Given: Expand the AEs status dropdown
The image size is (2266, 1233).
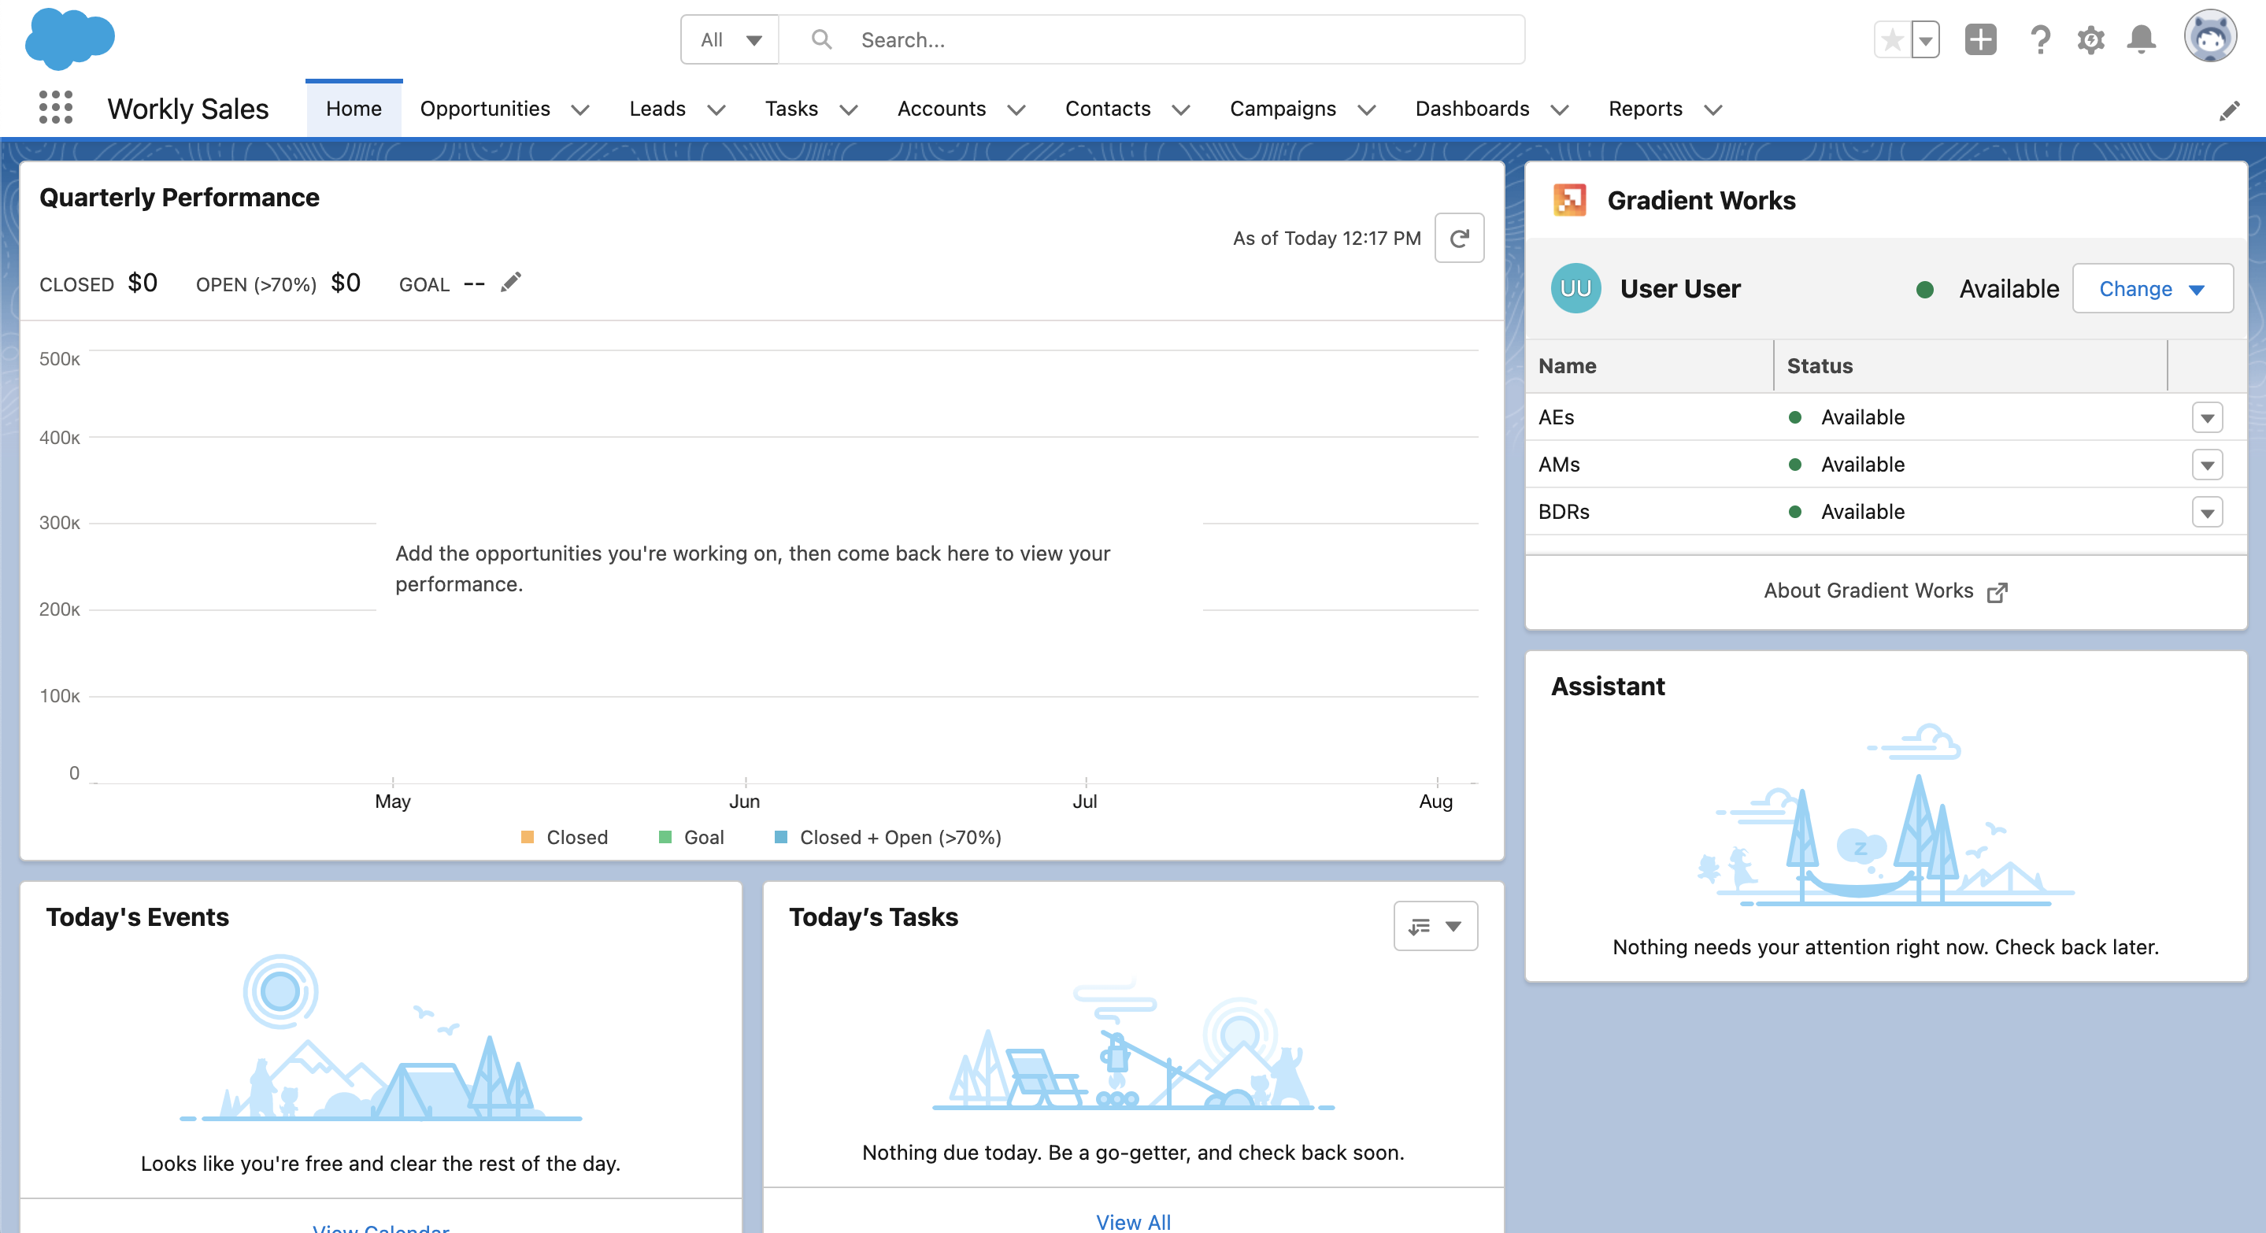Looking at the screenshot, I should coord(2206,418).
